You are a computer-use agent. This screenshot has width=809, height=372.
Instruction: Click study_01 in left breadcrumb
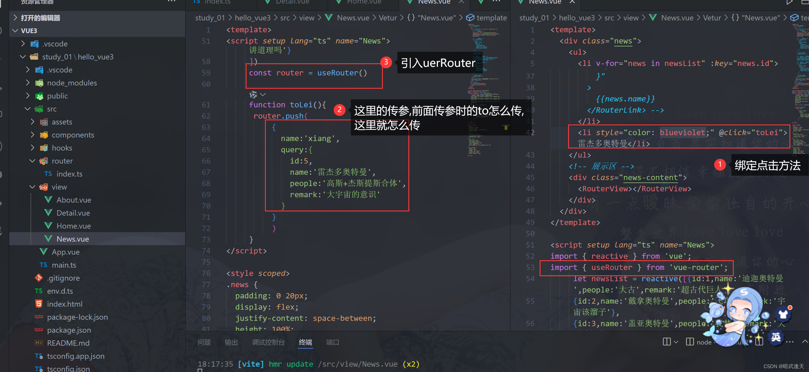(x=210, y=18)
